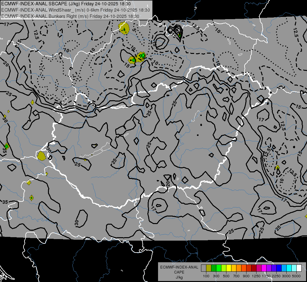Click the amber gold legend swatch
This screenshot has height=282, width=307.
click(234, 268)
